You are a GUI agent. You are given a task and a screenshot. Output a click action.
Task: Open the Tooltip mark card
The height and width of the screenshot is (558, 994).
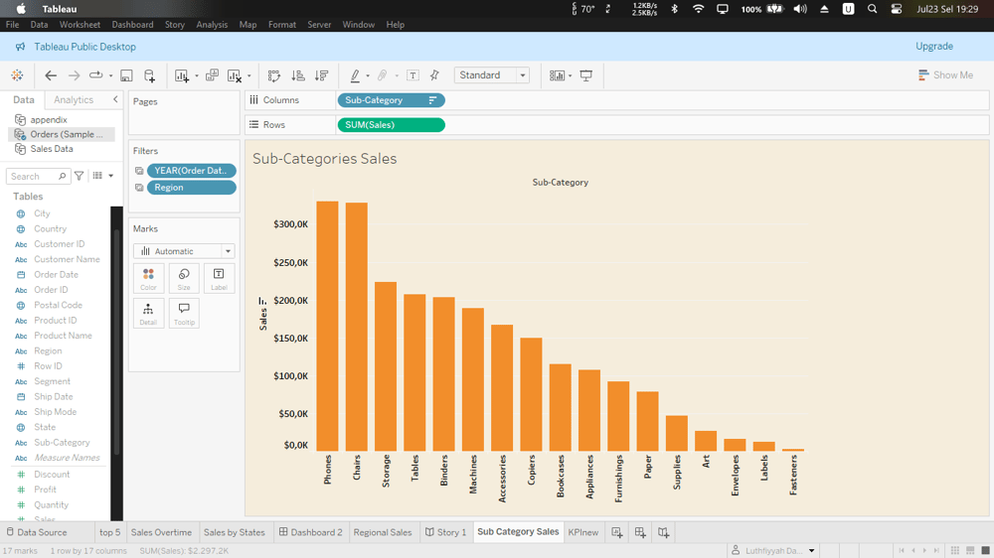184,314
